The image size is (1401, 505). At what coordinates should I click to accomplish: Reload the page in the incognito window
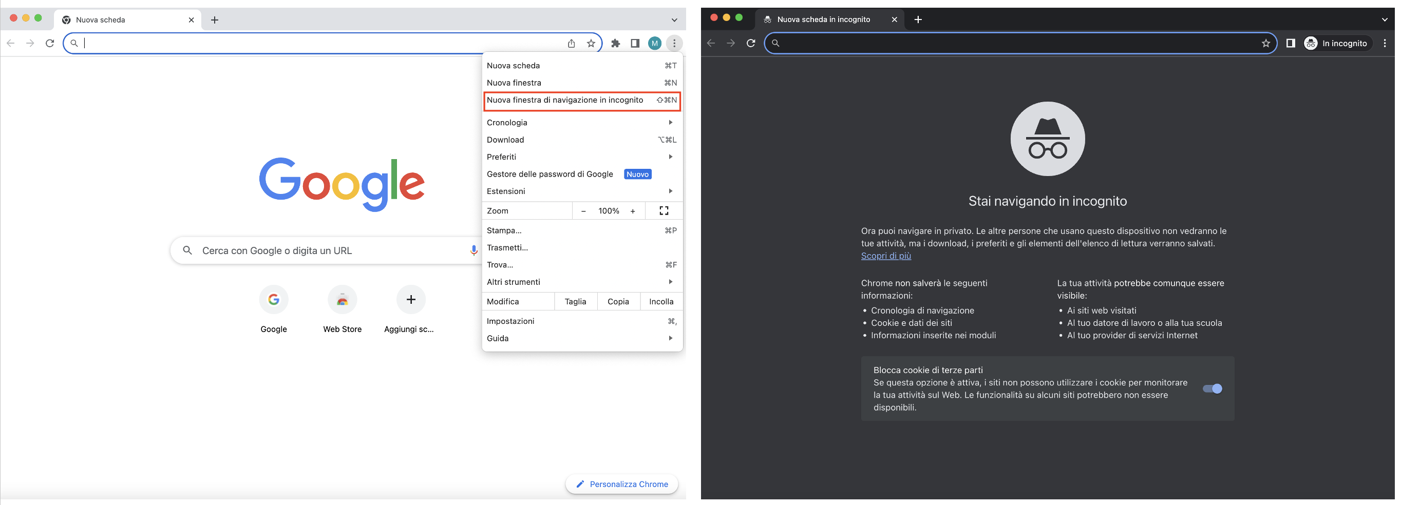coord(750,44)
